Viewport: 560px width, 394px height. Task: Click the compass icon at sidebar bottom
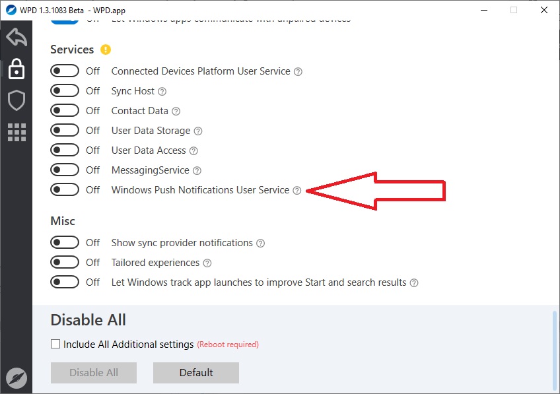(x=17, y=378)
